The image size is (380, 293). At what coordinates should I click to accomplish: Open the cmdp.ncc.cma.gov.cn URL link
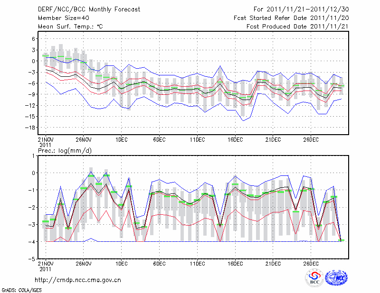[x=78, y=280]
